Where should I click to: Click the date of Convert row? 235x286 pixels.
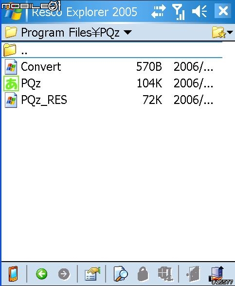point(193,67)
